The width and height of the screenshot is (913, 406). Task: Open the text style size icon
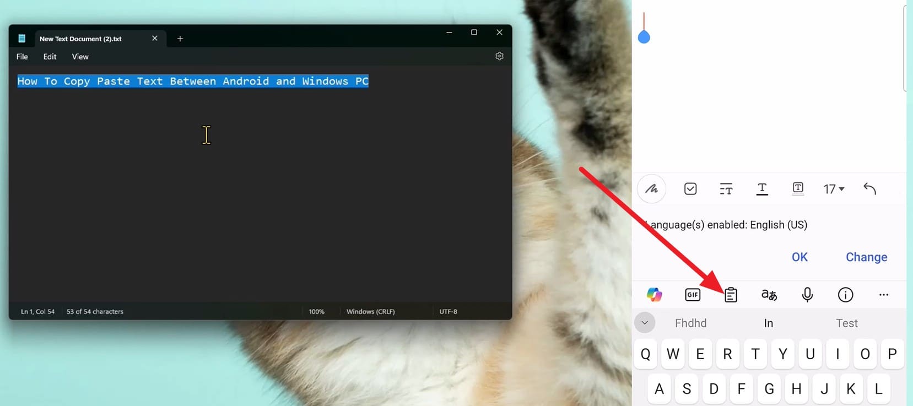[x=726, y=189]
